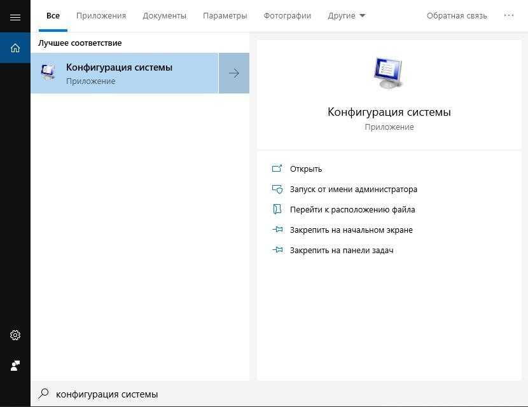This screenshot has height=407, width=528.
Task: Choose Запуск от имени администратора
Action: pyautogui.click(x=353, y=189)
